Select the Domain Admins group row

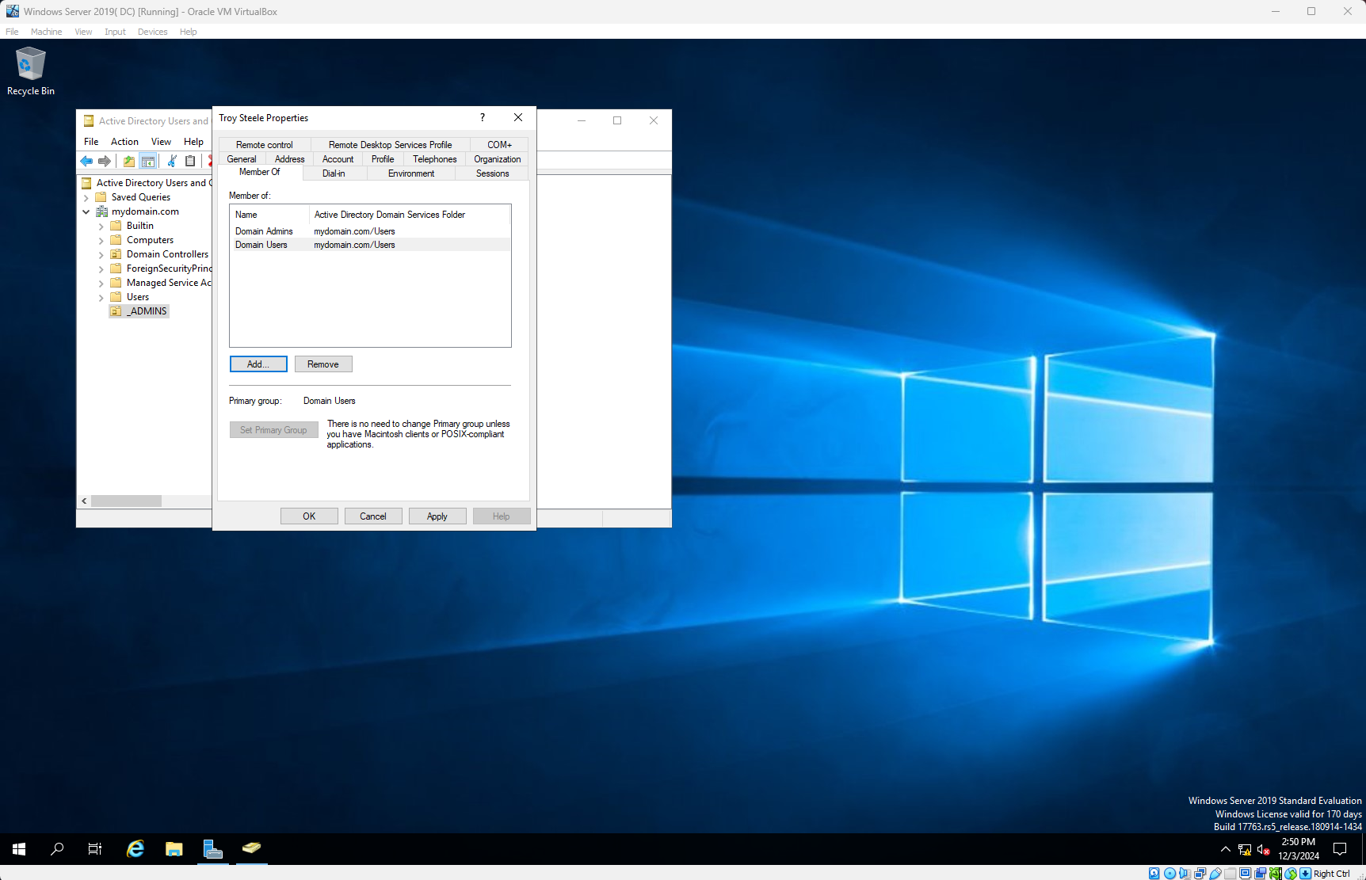[370, 231]
